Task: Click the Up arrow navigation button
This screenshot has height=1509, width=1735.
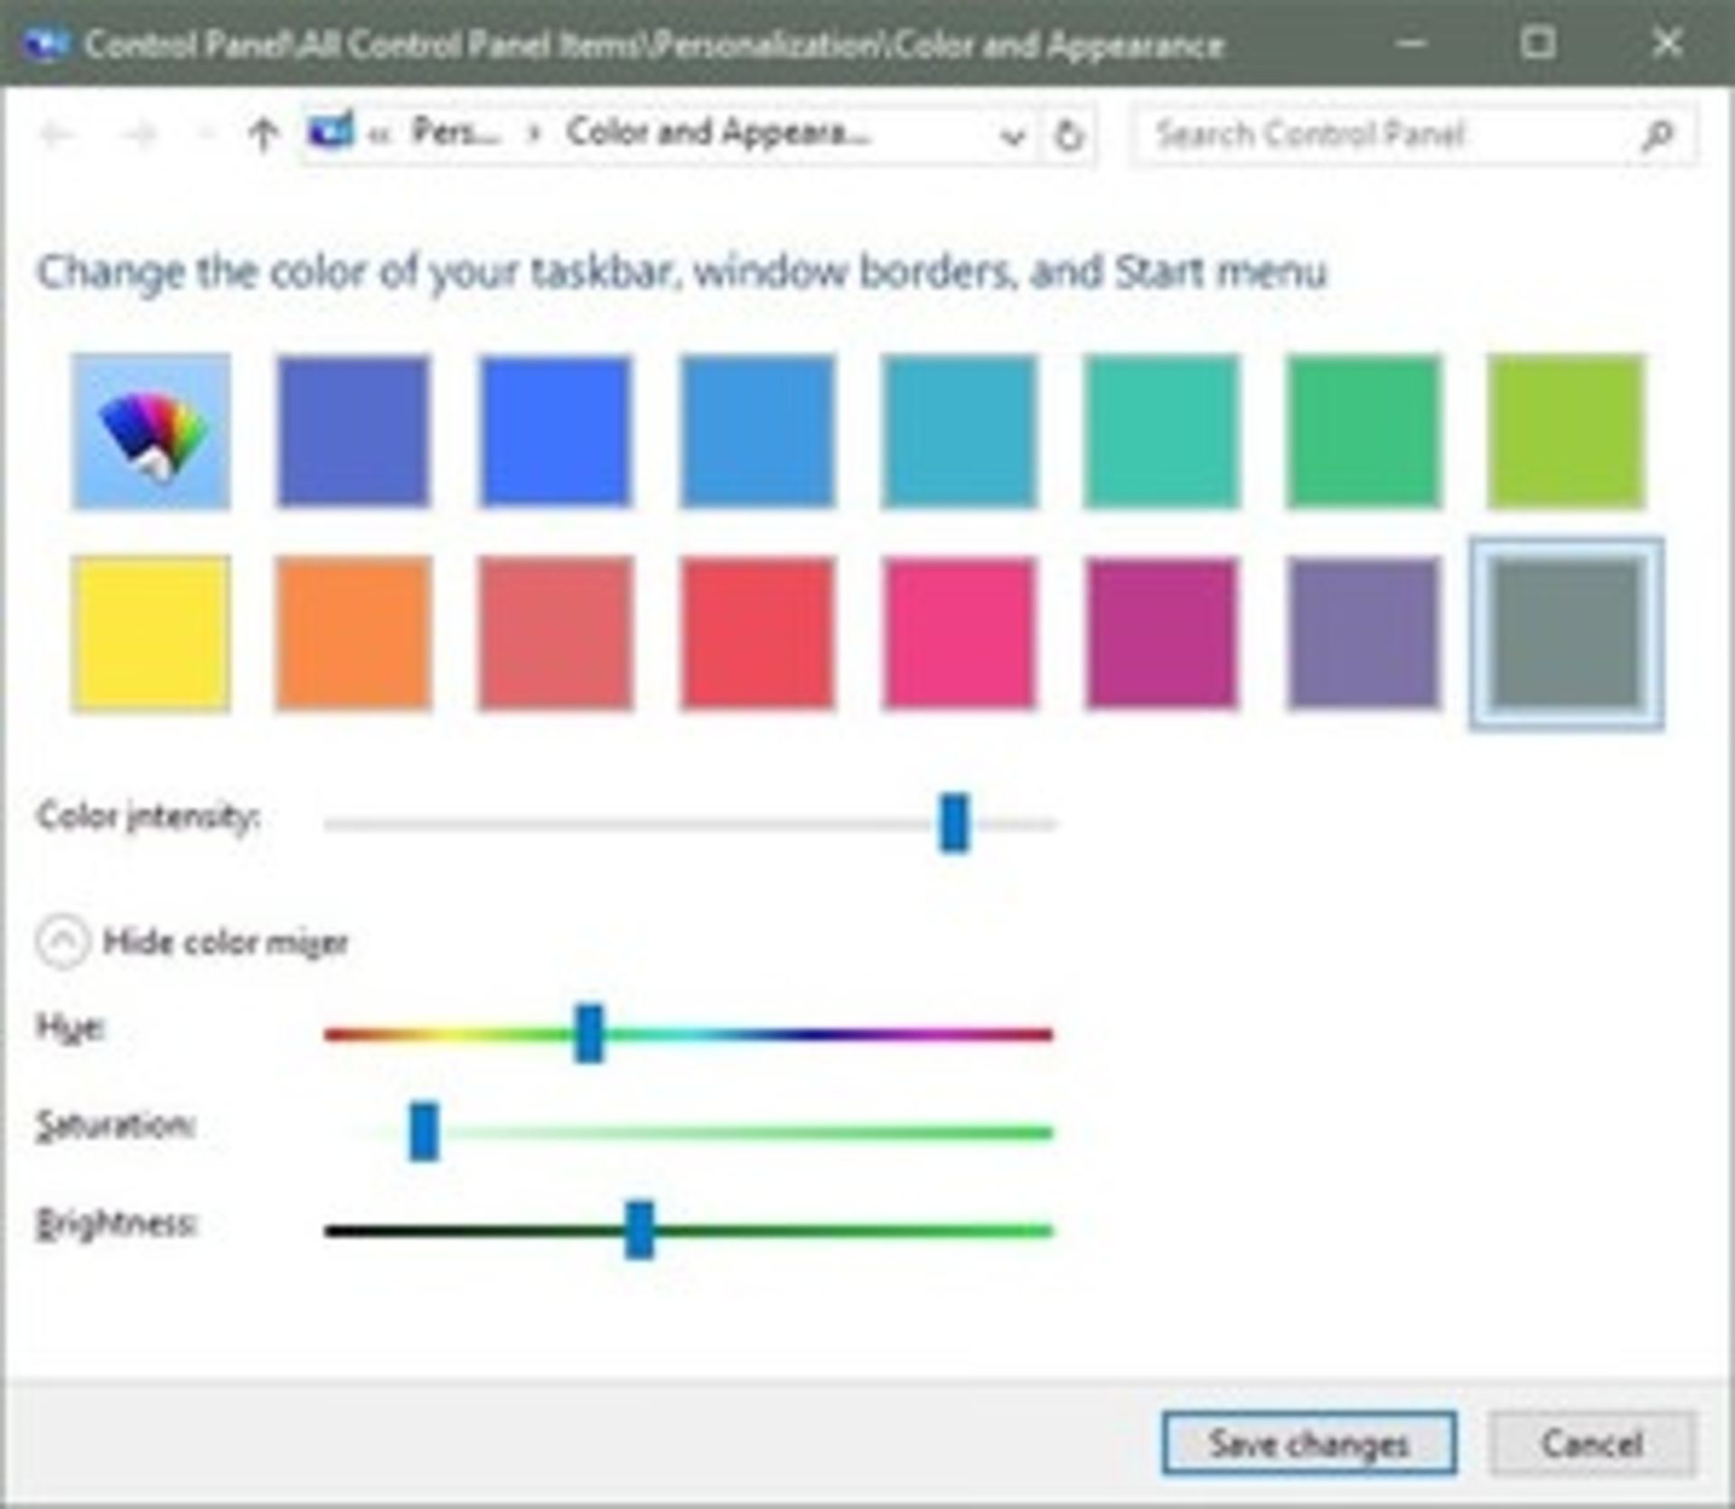Action: (x=263, y=136)
